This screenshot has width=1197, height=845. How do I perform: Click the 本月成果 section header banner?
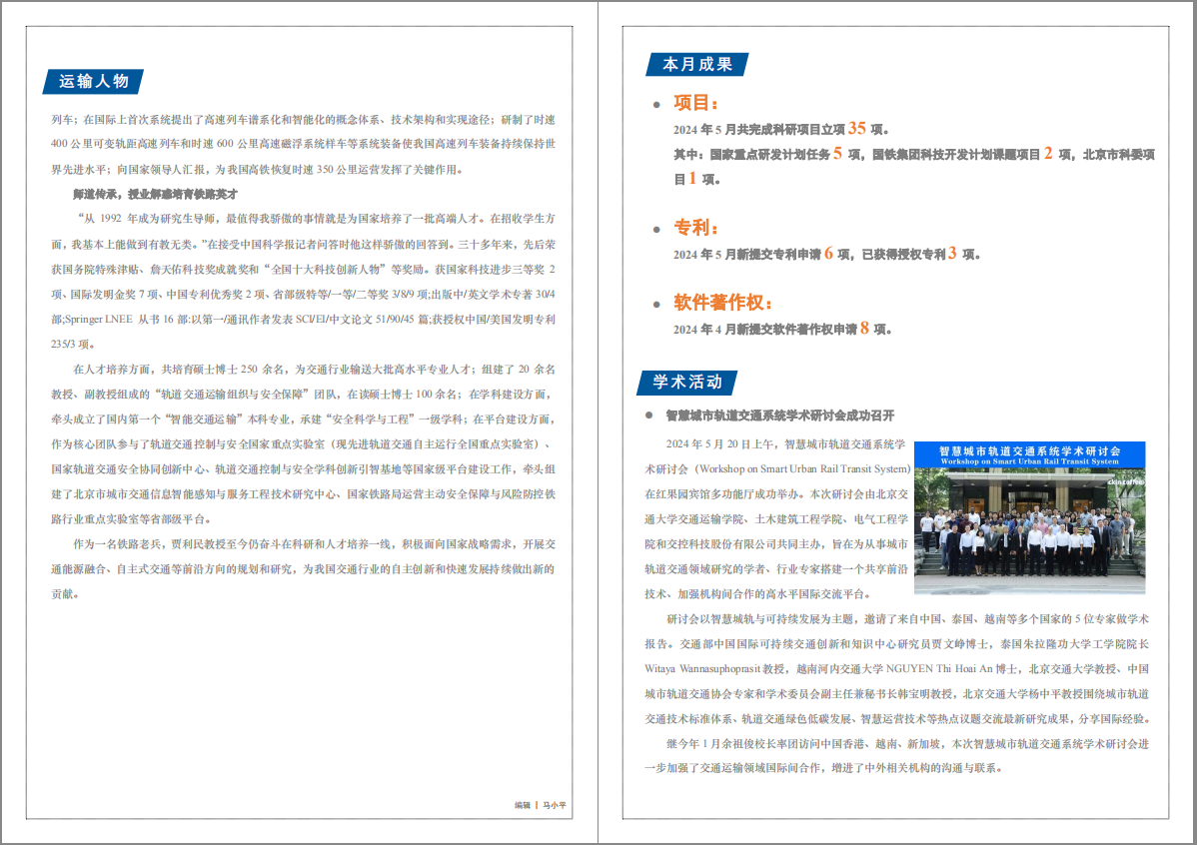[694, 62]
